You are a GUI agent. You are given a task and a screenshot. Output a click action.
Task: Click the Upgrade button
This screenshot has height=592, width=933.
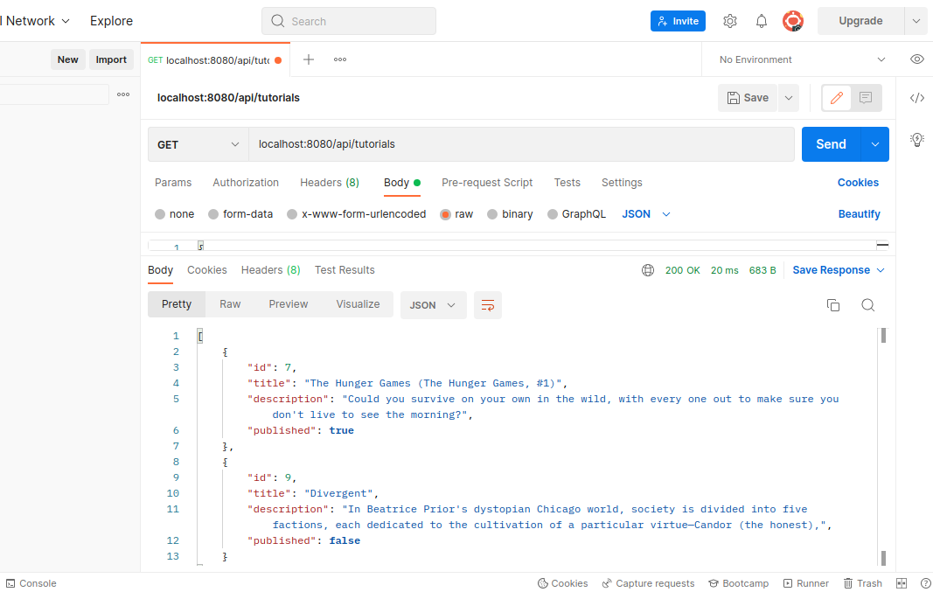point(860,21)
